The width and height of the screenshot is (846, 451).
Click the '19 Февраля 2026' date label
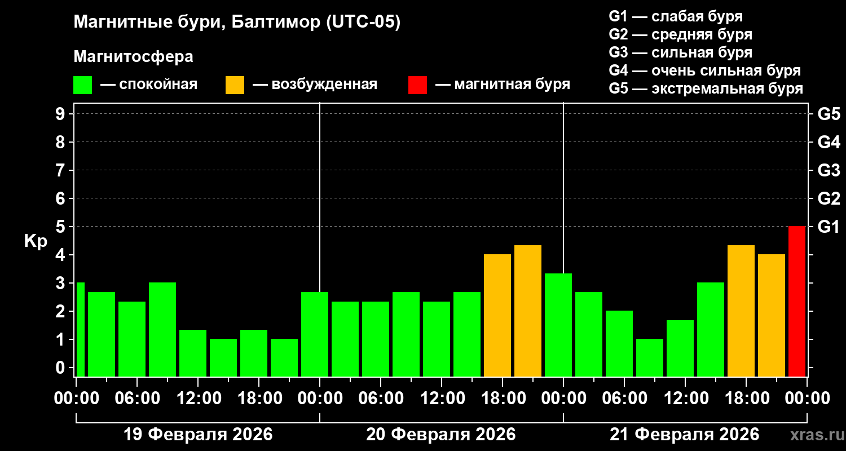click(198, 435)
